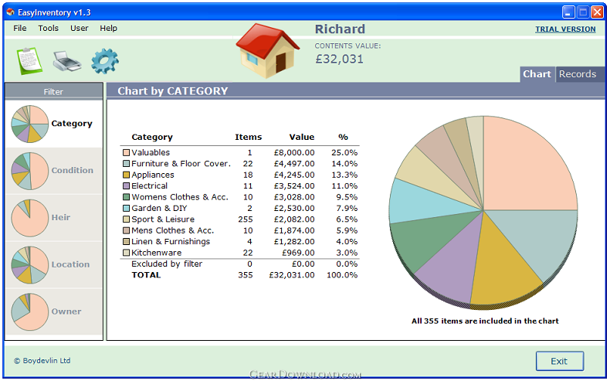This screenshot has width=610, height=381.
Task: Click the Kitchenware color swatch
Action: coord(126,253)
